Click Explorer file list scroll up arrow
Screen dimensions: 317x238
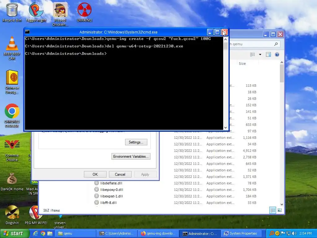[x=282, y=63]
